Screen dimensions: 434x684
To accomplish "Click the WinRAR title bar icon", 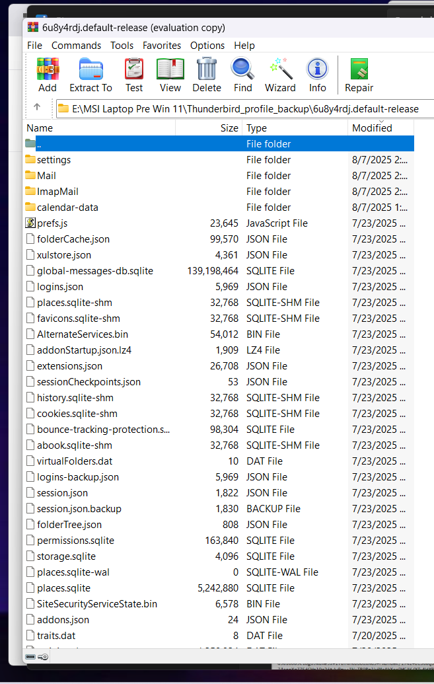I will tap(33, 28).
